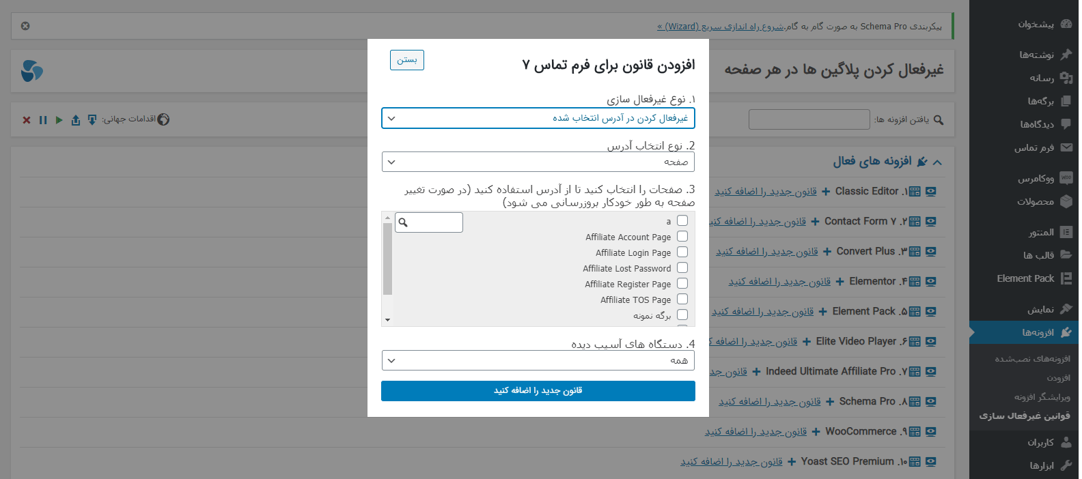Click the pushpin icon for نوشته‌ها menu
1082x479 pixels.
[1066, 55]
